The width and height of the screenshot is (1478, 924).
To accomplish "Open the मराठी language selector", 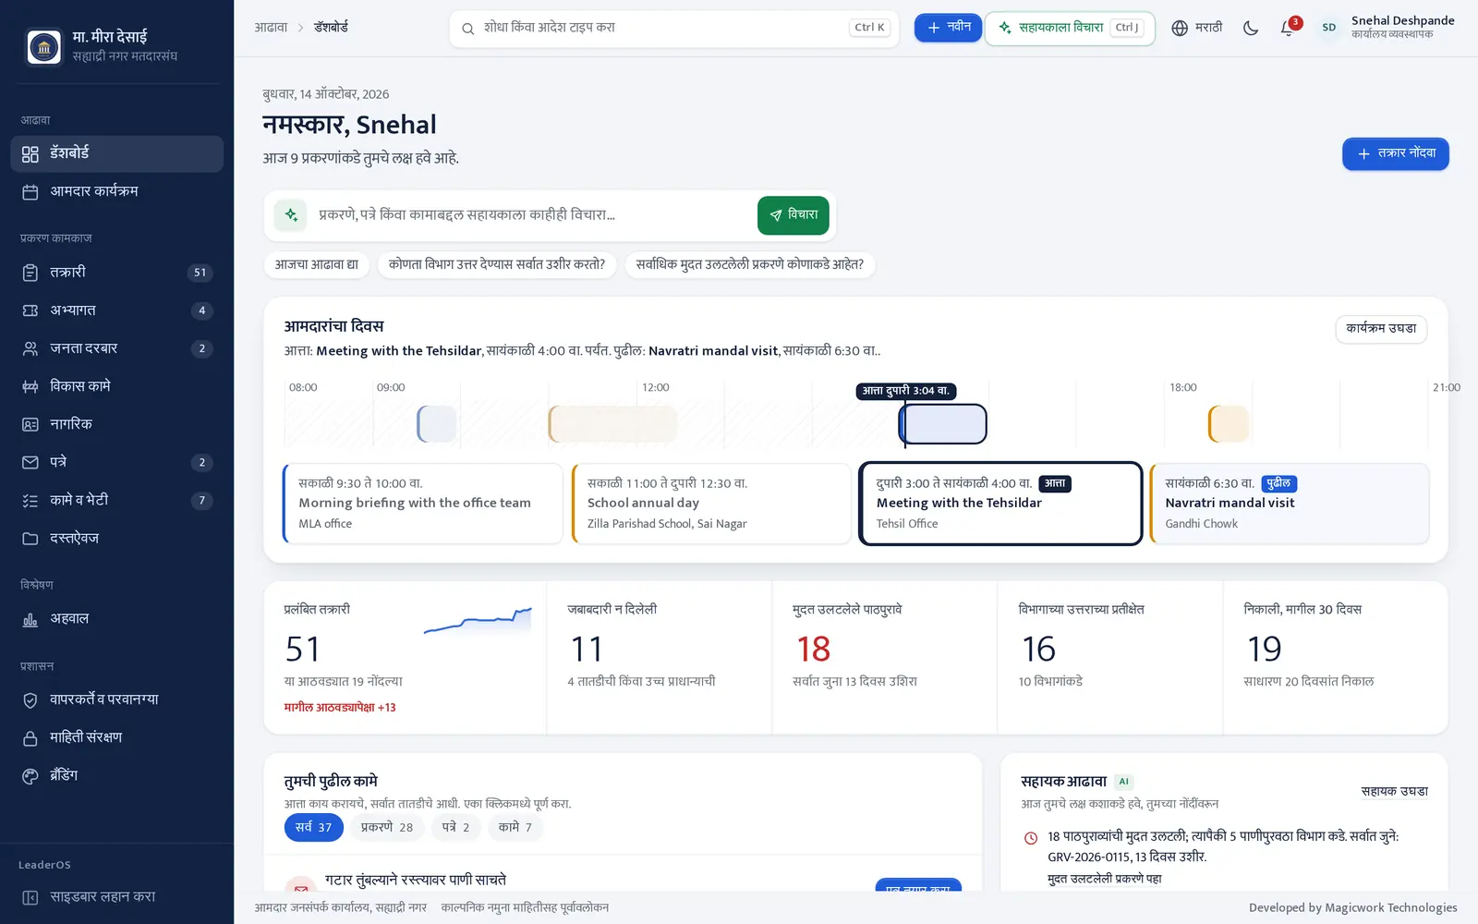I will pyautogui.click(x=1196, y=28).
